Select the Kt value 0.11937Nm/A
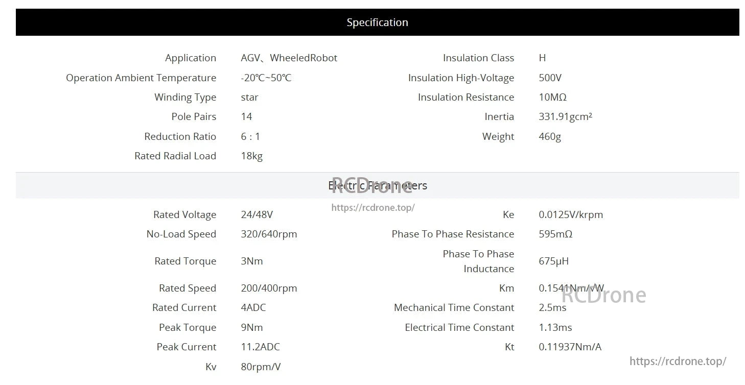Image resolution: width=745 pixels, height=385 pixels. tap(570, 347)
